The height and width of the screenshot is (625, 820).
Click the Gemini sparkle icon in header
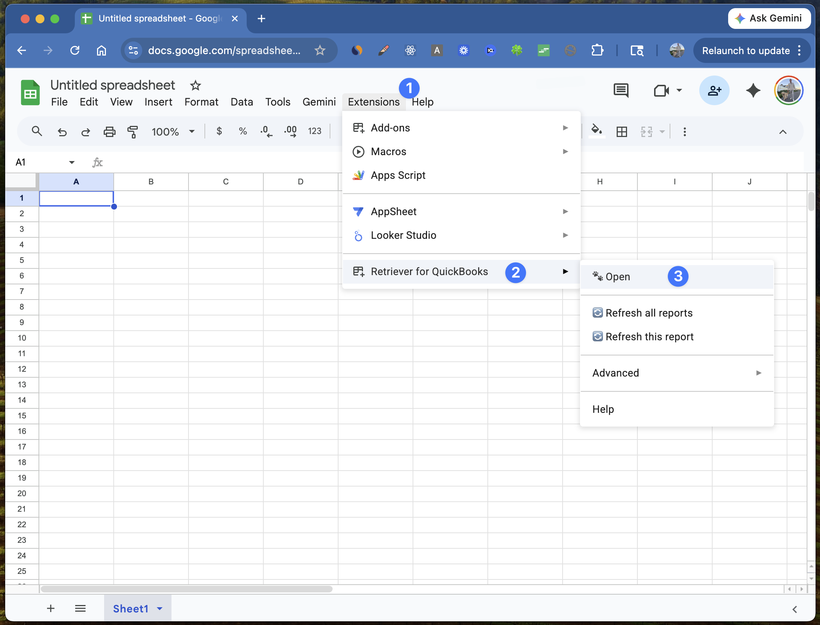point(753,90)
